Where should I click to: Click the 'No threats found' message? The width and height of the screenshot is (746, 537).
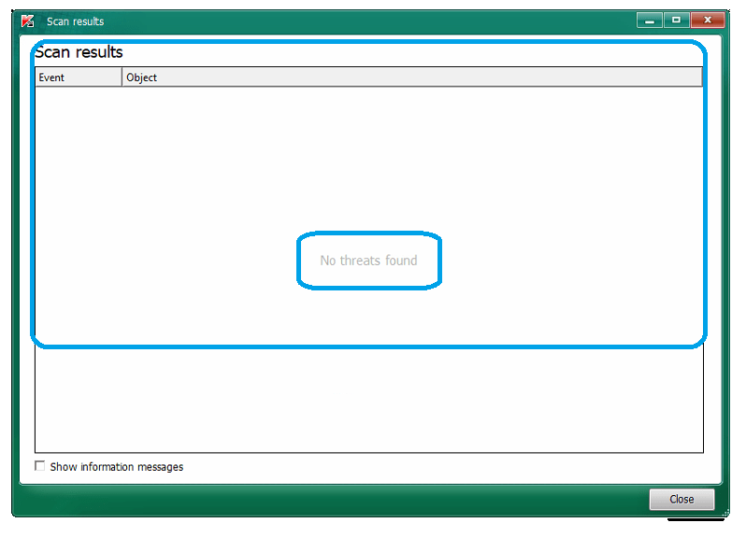(x=368, y=261)
